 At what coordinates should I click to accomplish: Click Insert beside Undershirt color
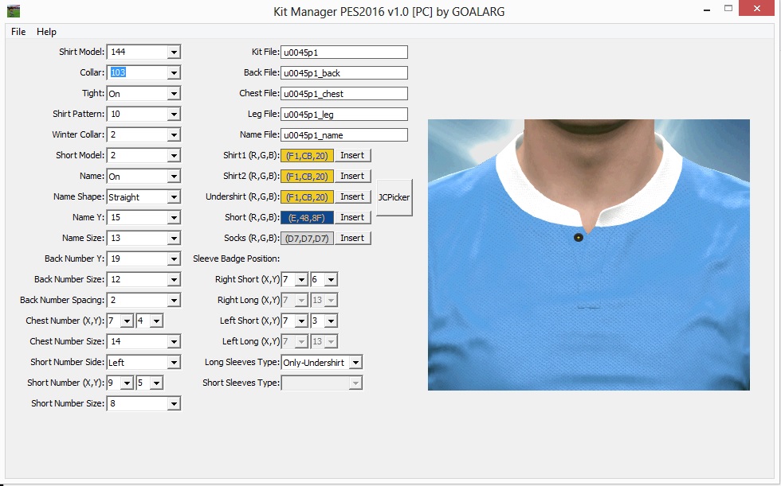click(x=353, y=196)
